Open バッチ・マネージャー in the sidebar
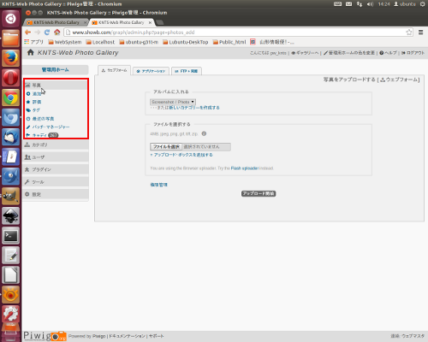The width and height of the screenshot is (428, 342). [51, 127]
